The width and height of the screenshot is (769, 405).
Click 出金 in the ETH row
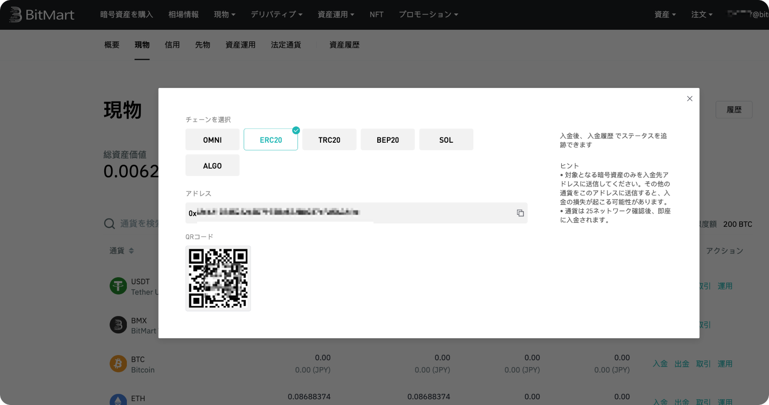point(682,402)
